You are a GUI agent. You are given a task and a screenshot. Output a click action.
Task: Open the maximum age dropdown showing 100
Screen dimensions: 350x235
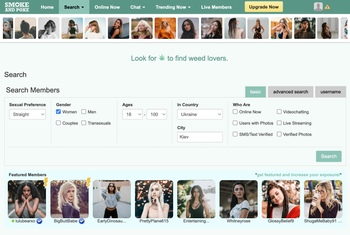coord(157,114)
